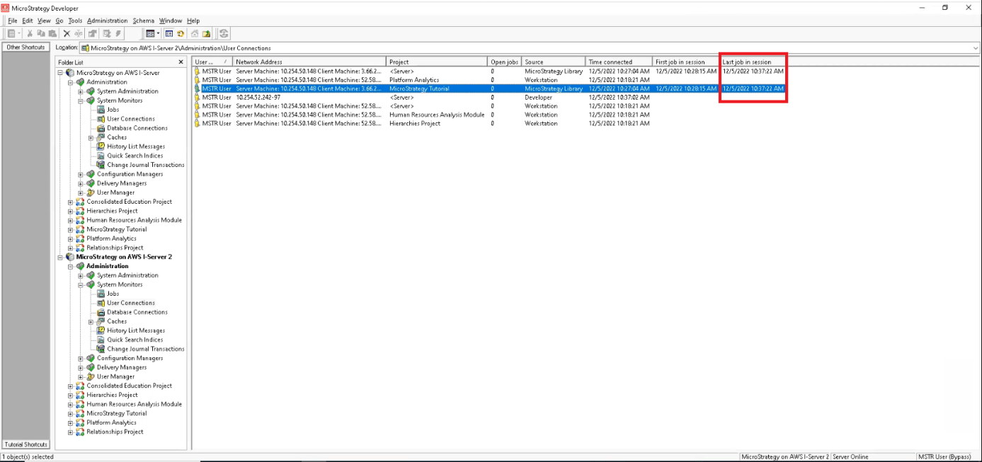Image resolution: width=982 pixels, height=462 pixels.
Task: Click the Go Home toolbar icon
Action: (x=195, y=33)
